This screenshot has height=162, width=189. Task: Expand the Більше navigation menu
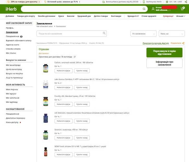pos(181,16)
